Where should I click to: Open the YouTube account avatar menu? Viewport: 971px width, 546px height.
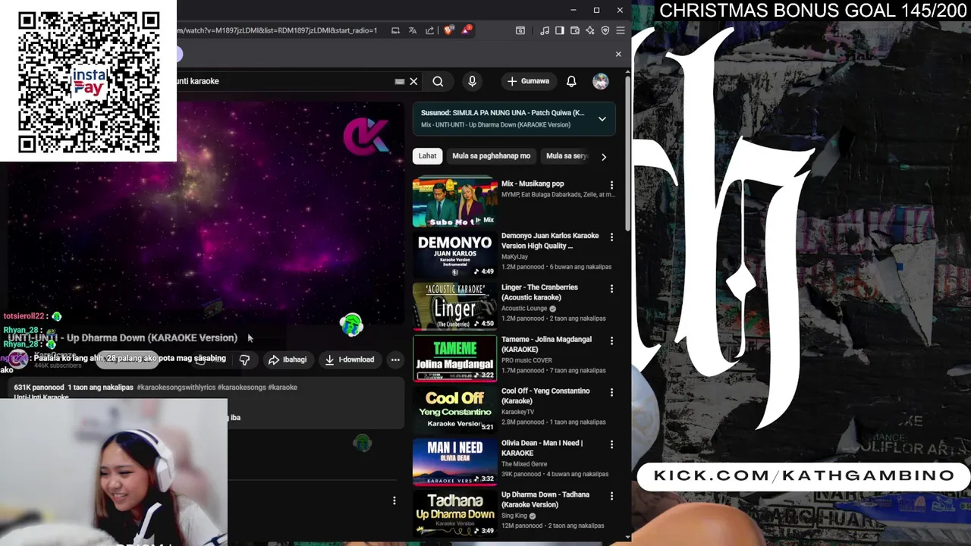click(x=600, y=81)
